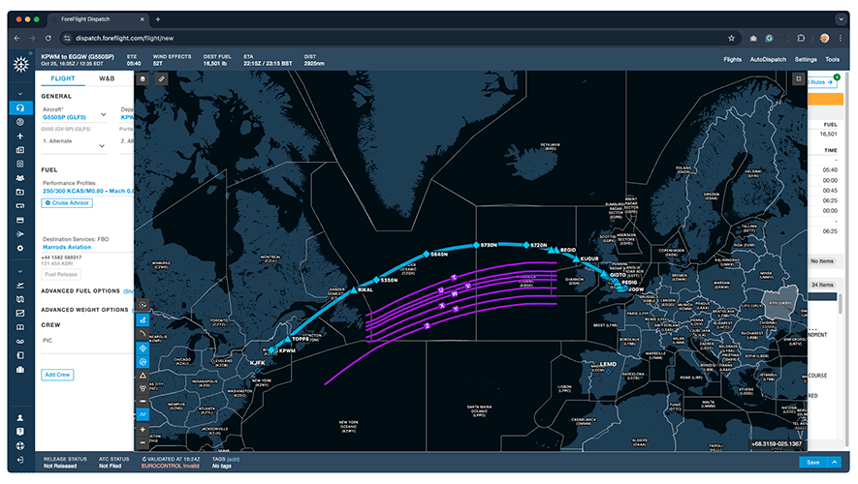Collapse the lower sidebar section chevron
The image size is (858, 484).
pyautogui.click(x=20, y=271)
